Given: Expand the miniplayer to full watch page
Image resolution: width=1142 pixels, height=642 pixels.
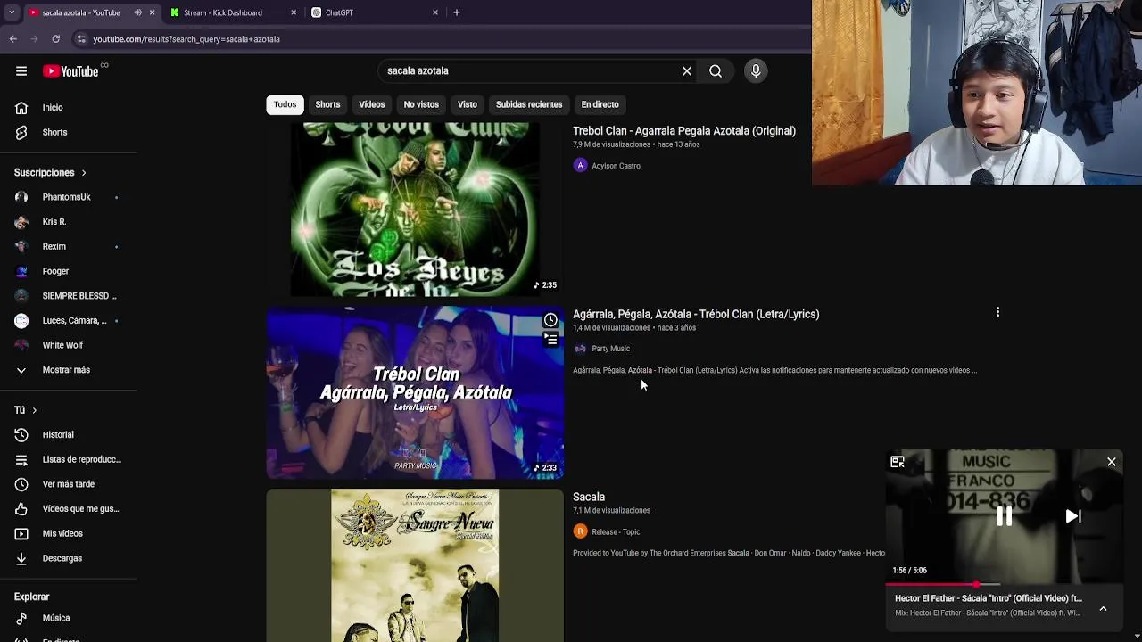Looking at the screenshot, I should 898,462.
